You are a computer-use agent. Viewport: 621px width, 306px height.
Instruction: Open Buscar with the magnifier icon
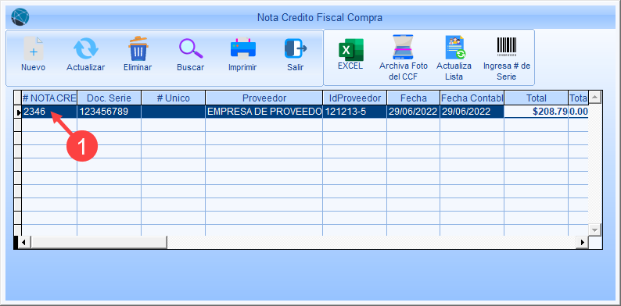[191, 48]
